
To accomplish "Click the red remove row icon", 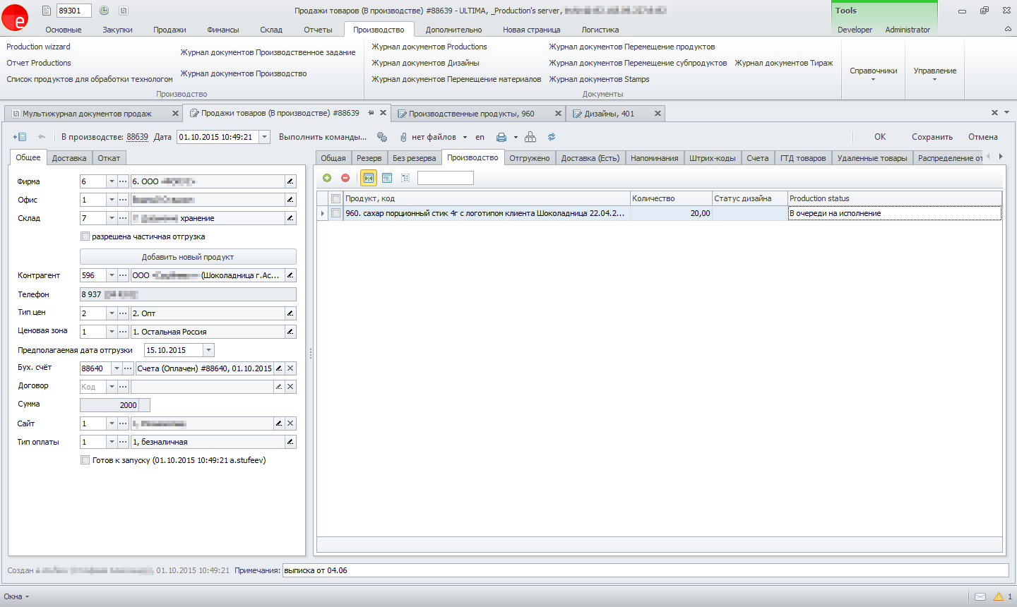I will point(345,178).
